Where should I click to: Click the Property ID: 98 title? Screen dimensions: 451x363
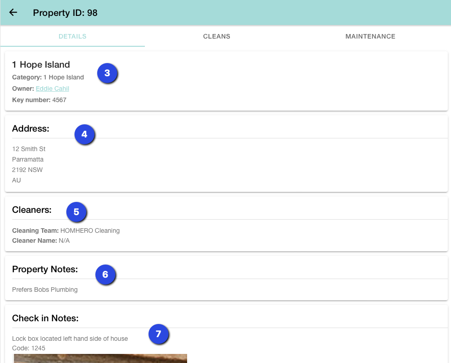pos(65,13)
